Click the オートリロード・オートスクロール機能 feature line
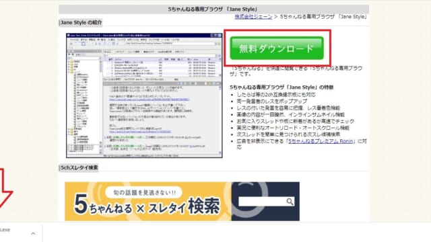 coord(293,128)
